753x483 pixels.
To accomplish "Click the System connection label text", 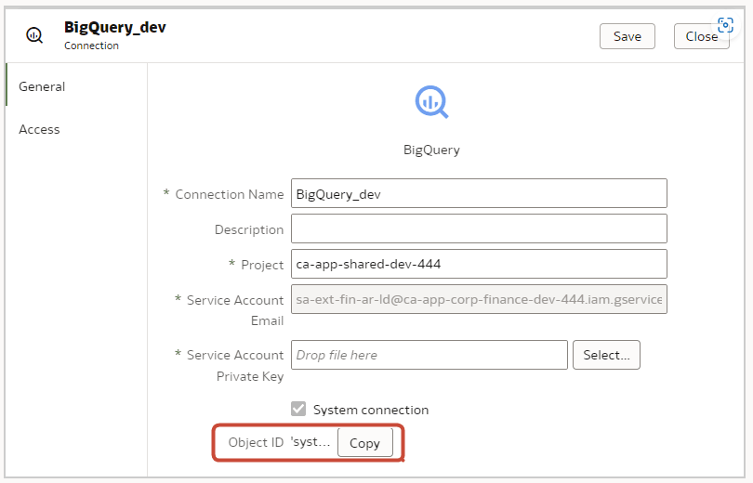I will 371,410.
